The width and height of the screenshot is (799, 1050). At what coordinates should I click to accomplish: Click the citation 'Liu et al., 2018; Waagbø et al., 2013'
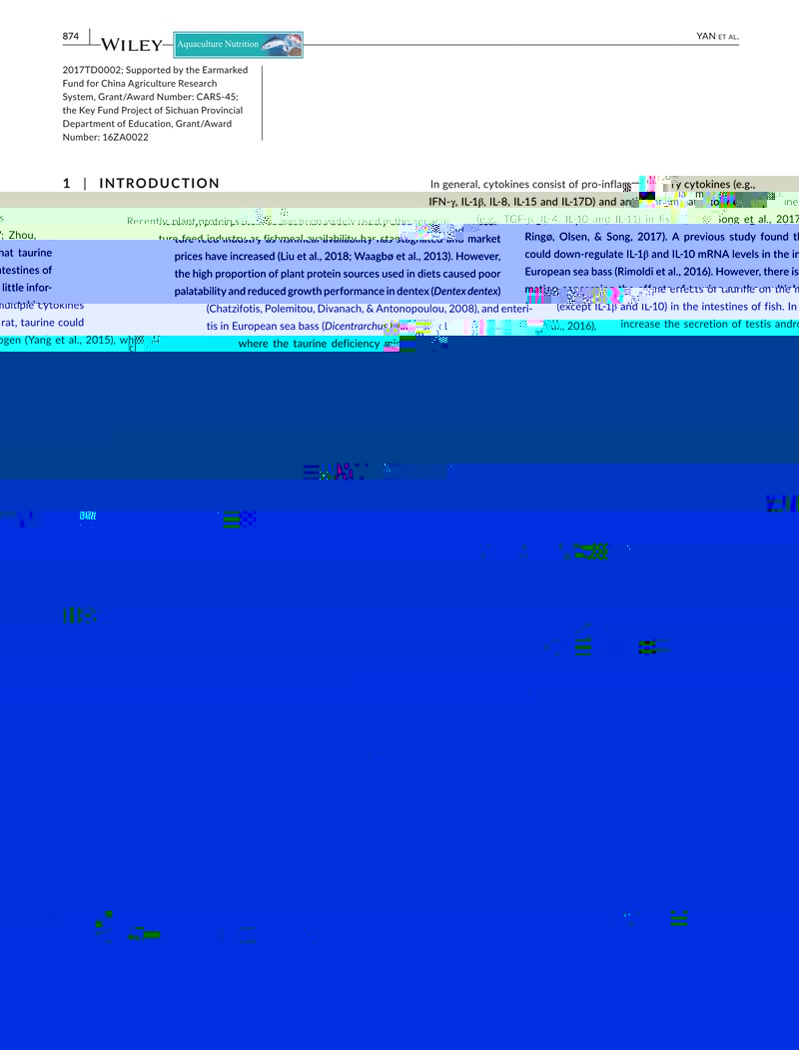click(x=365, y=257)
